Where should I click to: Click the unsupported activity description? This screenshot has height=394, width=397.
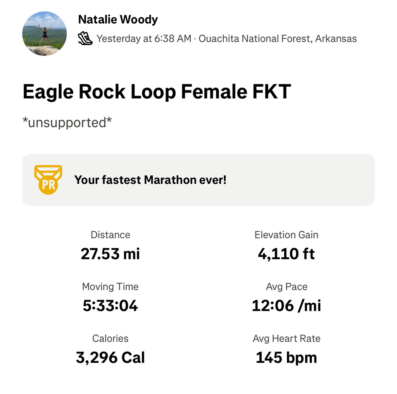tap(67, 123)
